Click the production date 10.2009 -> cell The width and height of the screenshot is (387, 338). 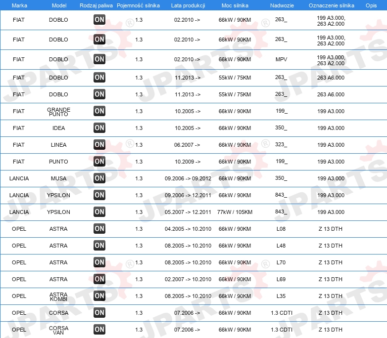188,162
